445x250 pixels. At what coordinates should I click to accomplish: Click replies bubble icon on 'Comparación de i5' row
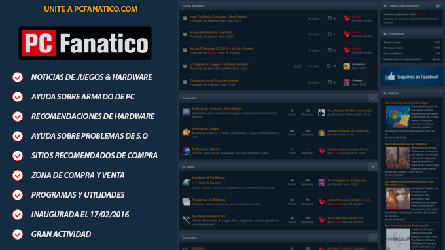329,82
